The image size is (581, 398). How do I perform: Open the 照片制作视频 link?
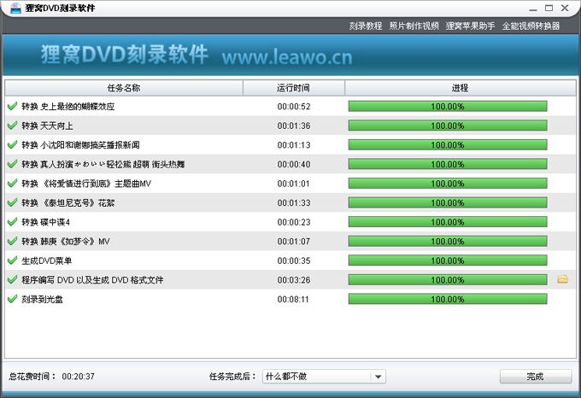pos(414,26)
